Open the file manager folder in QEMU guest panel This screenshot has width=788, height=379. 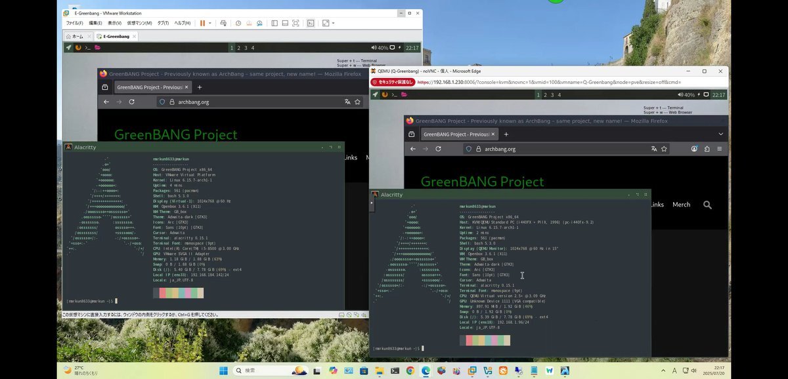(x=404, y=94)
